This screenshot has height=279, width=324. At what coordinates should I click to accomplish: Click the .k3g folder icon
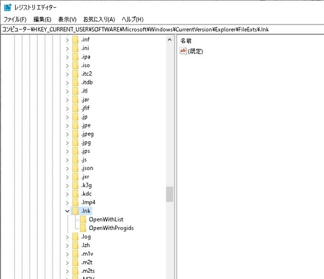pos(75,185)
